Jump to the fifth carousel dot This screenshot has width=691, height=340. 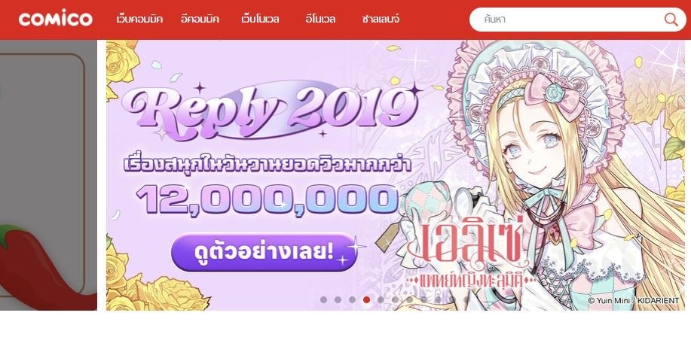pyautogui.click(x=381, y=299)
